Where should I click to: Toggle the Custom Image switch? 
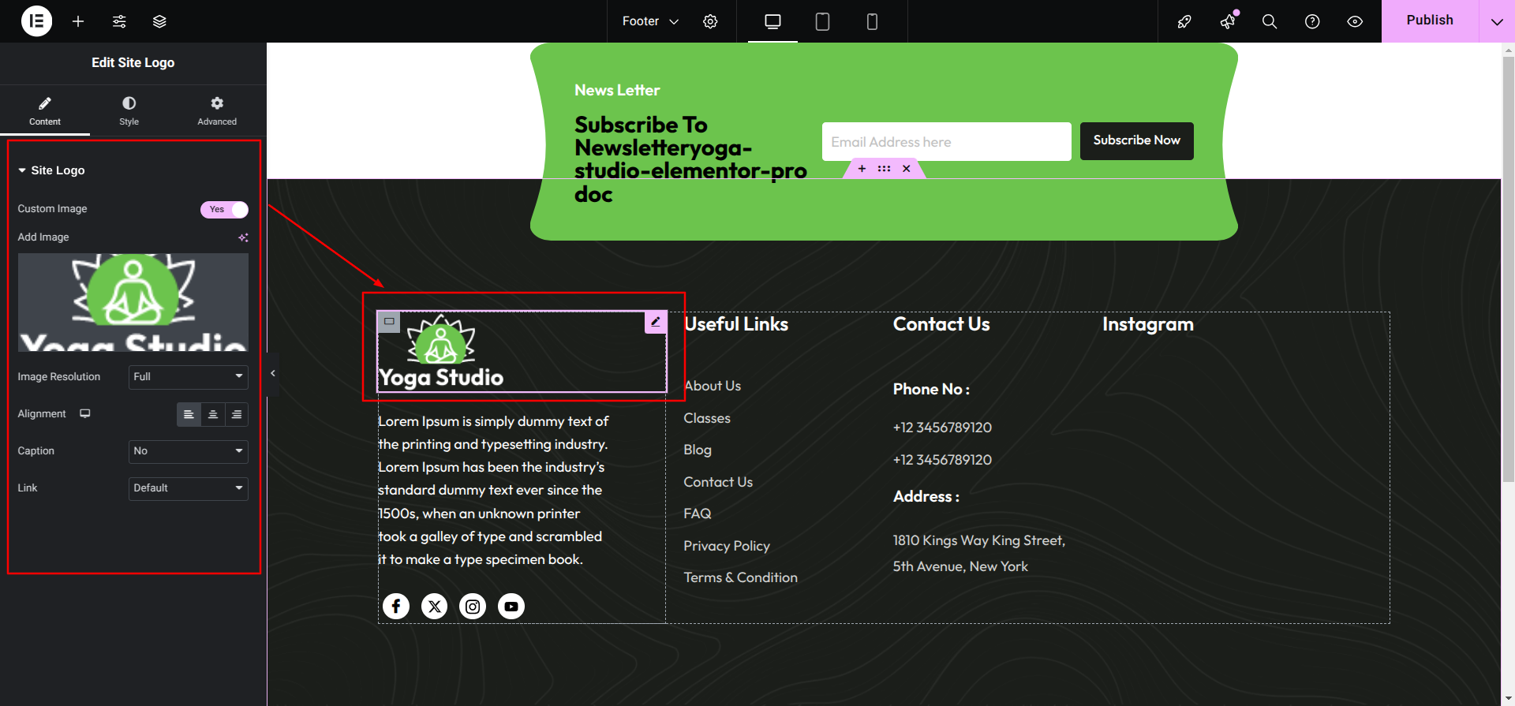point(224,209)
